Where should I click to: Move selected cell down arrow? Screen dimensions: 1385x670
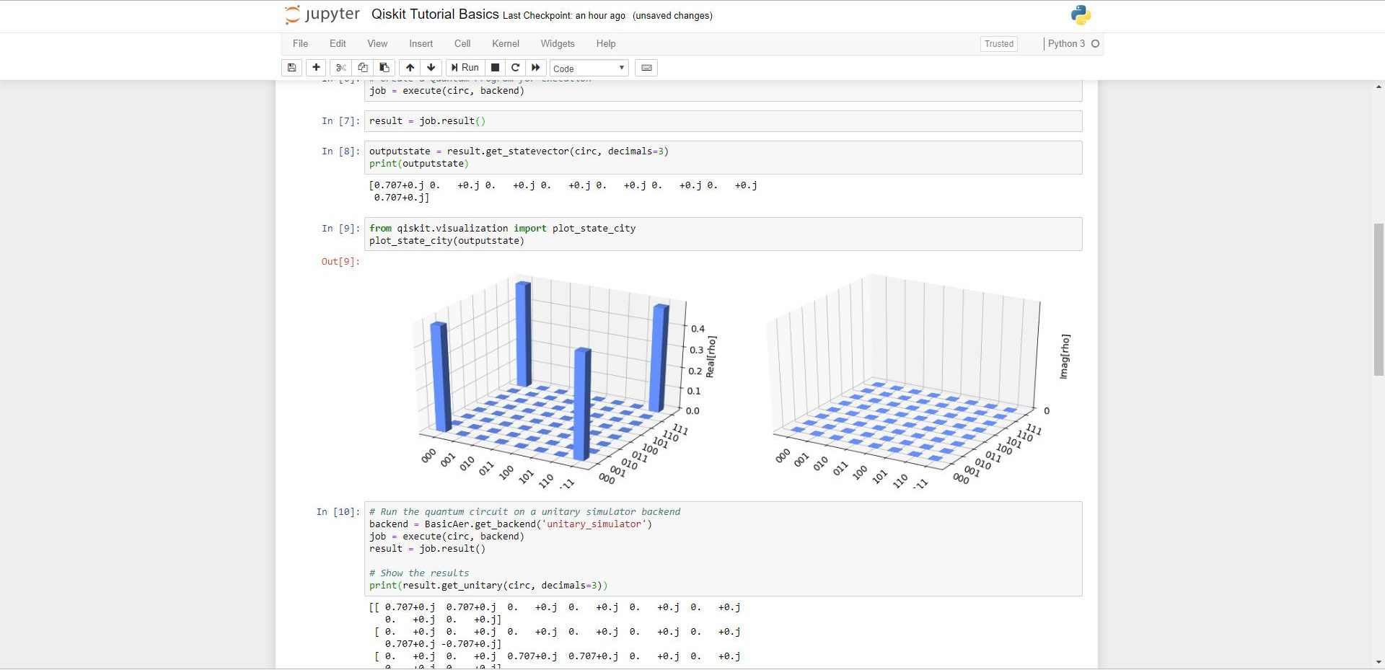(x=431, y=68)
